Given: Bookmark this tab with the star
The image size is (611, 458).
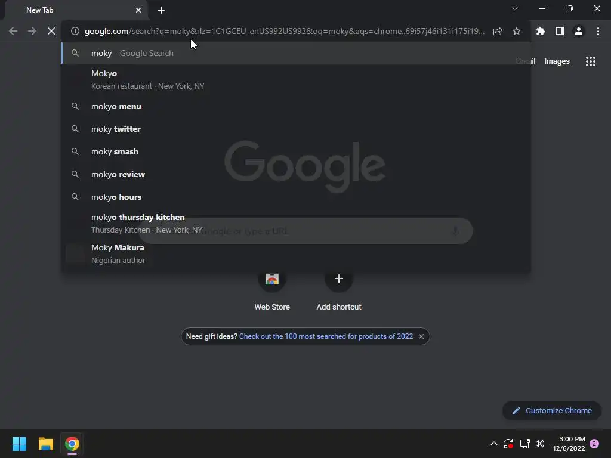Looking at the screenshot, I should [x=516, y=31].
